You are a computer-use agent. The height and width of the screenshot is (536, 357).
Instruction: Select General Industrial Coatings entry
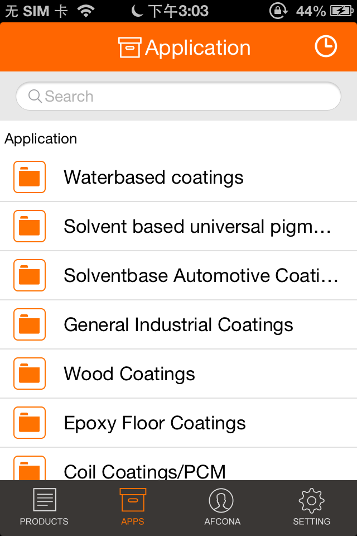[178, 324]
